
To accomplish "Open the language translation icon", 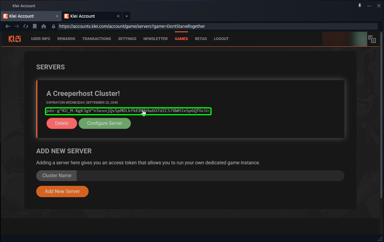I will coord(372,39).
